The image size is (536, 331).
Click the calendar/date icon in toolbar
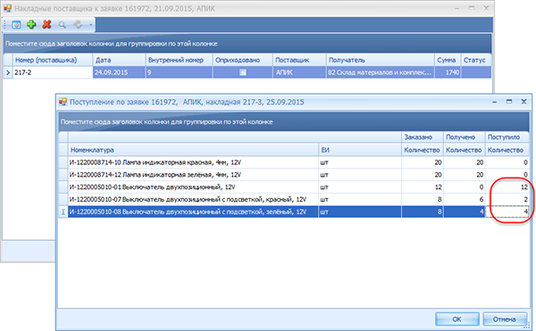click(x=16, y=25)
